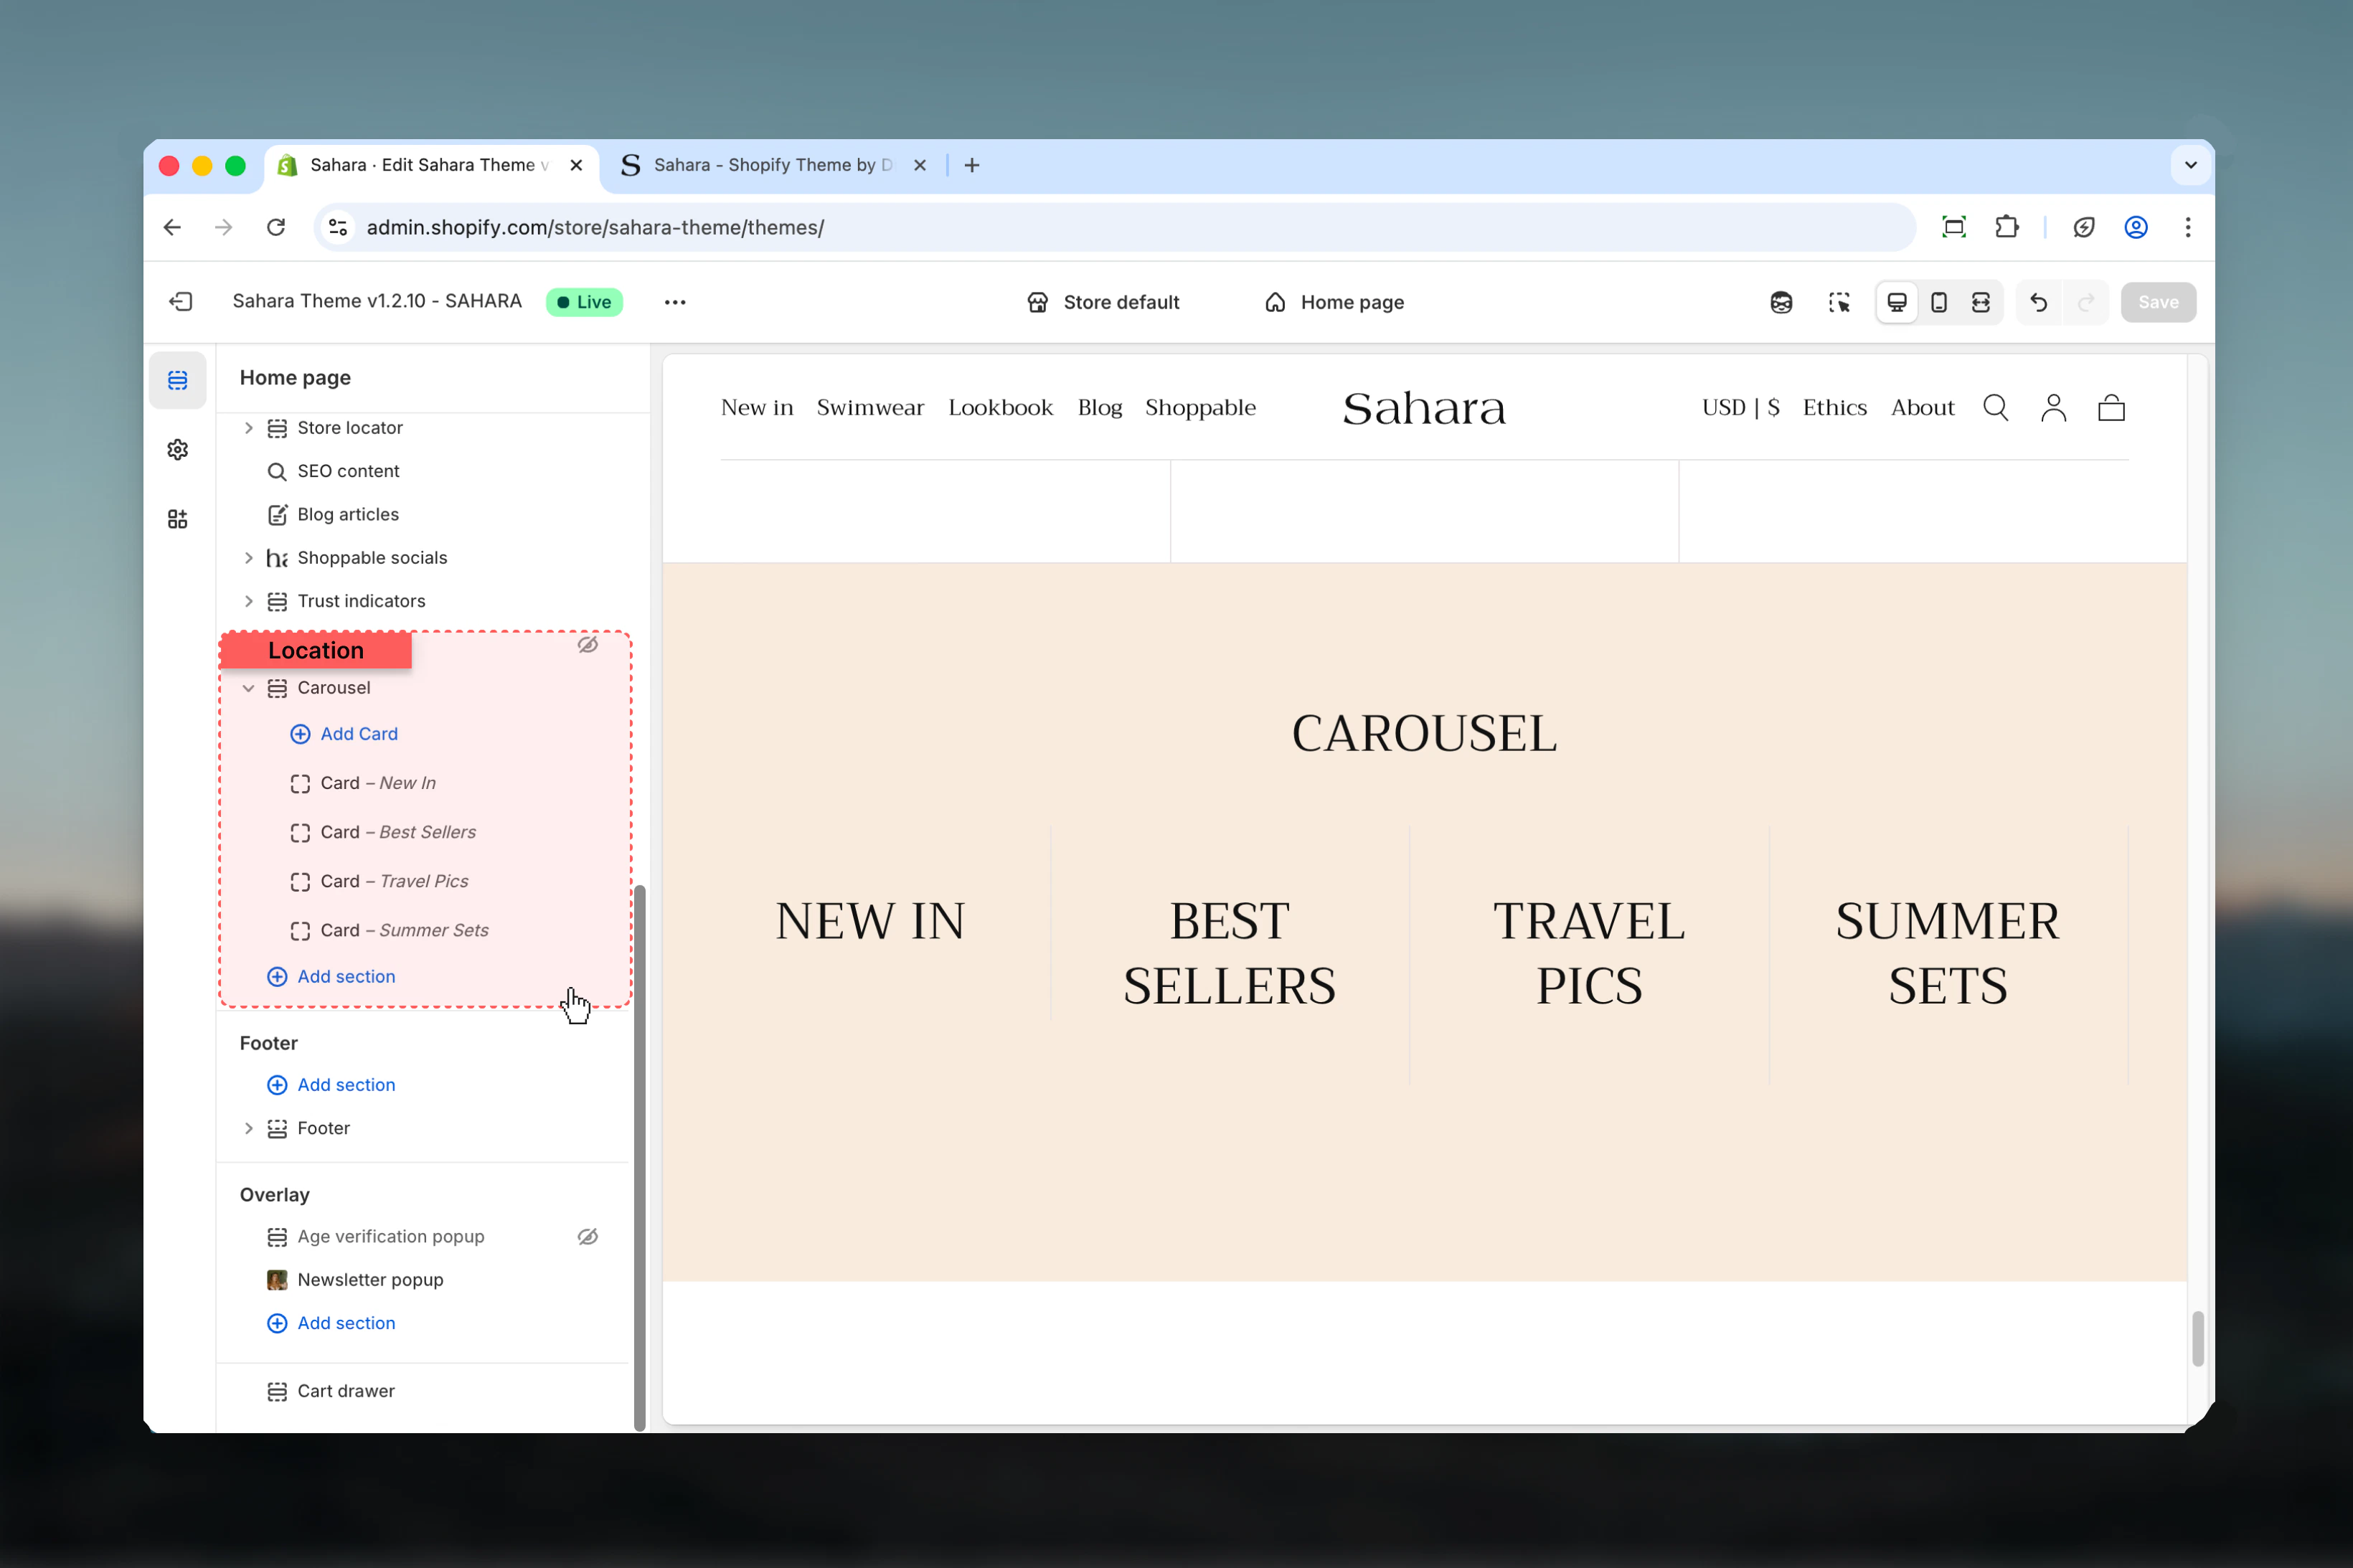The height and width of the screenshot is (1568, 2353).
Task: Open a new browser tab
Action: (972, 165)
